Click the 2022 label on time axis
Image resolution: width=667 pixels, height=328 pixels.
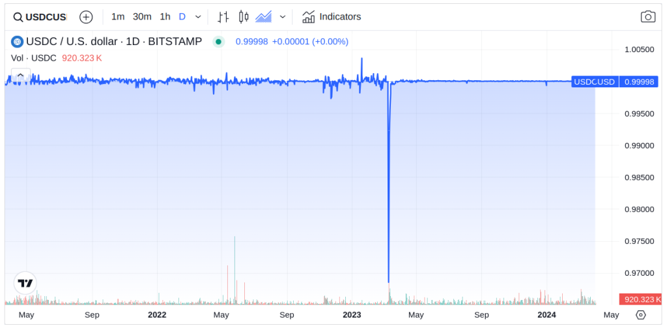[157, 315]
